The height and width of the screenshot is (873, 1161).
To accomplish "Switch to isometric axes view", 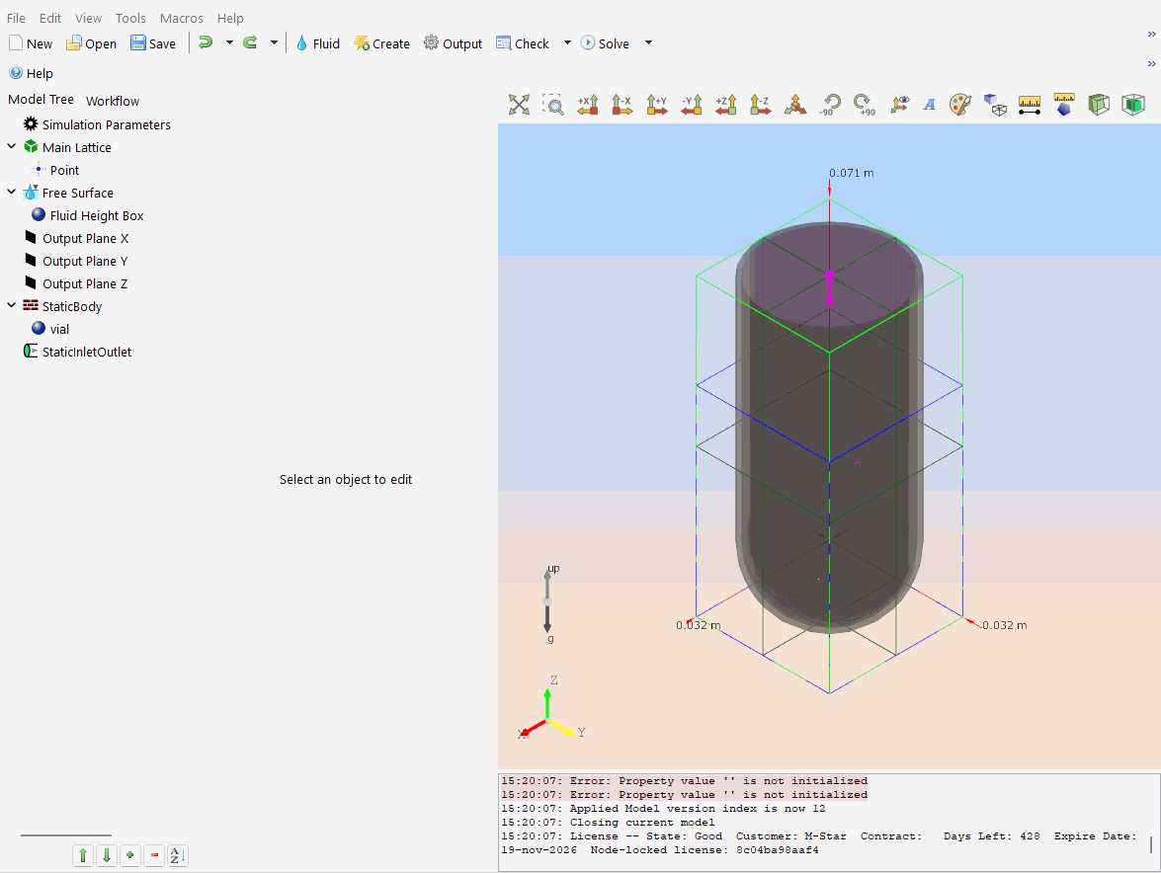I will (794, 105).
